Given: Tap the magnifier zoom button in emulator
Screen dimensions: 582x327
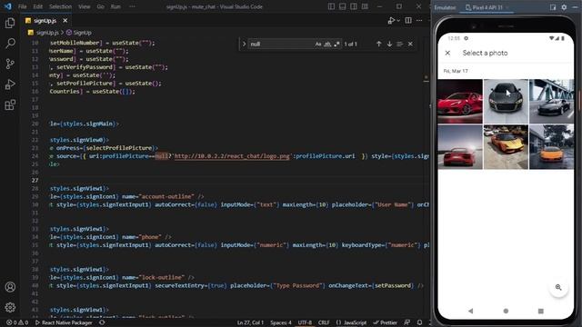Looking at the screenshot, I should [558, 287].
